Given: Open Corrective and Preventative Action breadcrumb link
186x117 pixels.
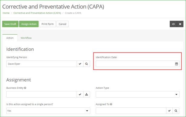Looking at the screenshot, I should 37,13.
